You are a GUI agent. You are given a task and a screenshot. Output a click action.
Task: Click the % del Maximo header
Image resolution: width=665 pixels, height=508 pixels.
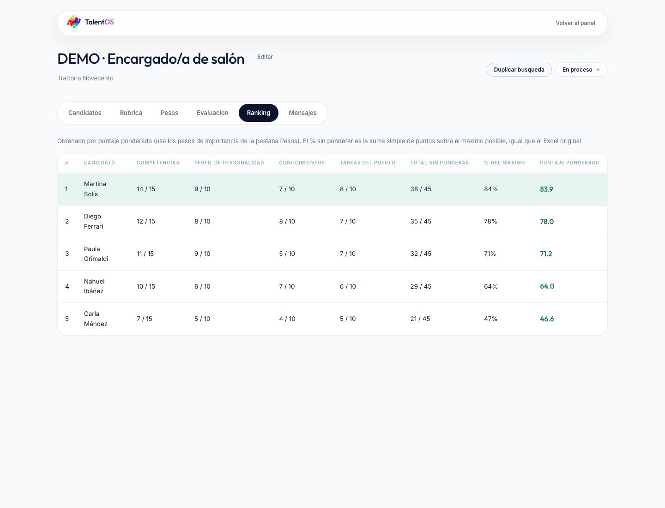pos(505,163)
